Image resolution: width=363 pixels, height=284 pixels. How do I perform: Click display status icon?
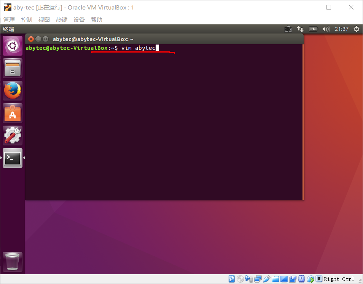(284, 279)
